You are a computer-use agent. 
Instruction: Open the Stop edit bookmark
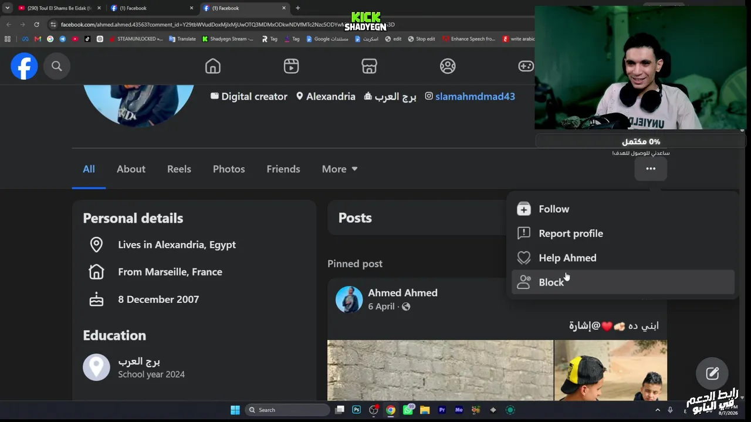pos(421,39)
